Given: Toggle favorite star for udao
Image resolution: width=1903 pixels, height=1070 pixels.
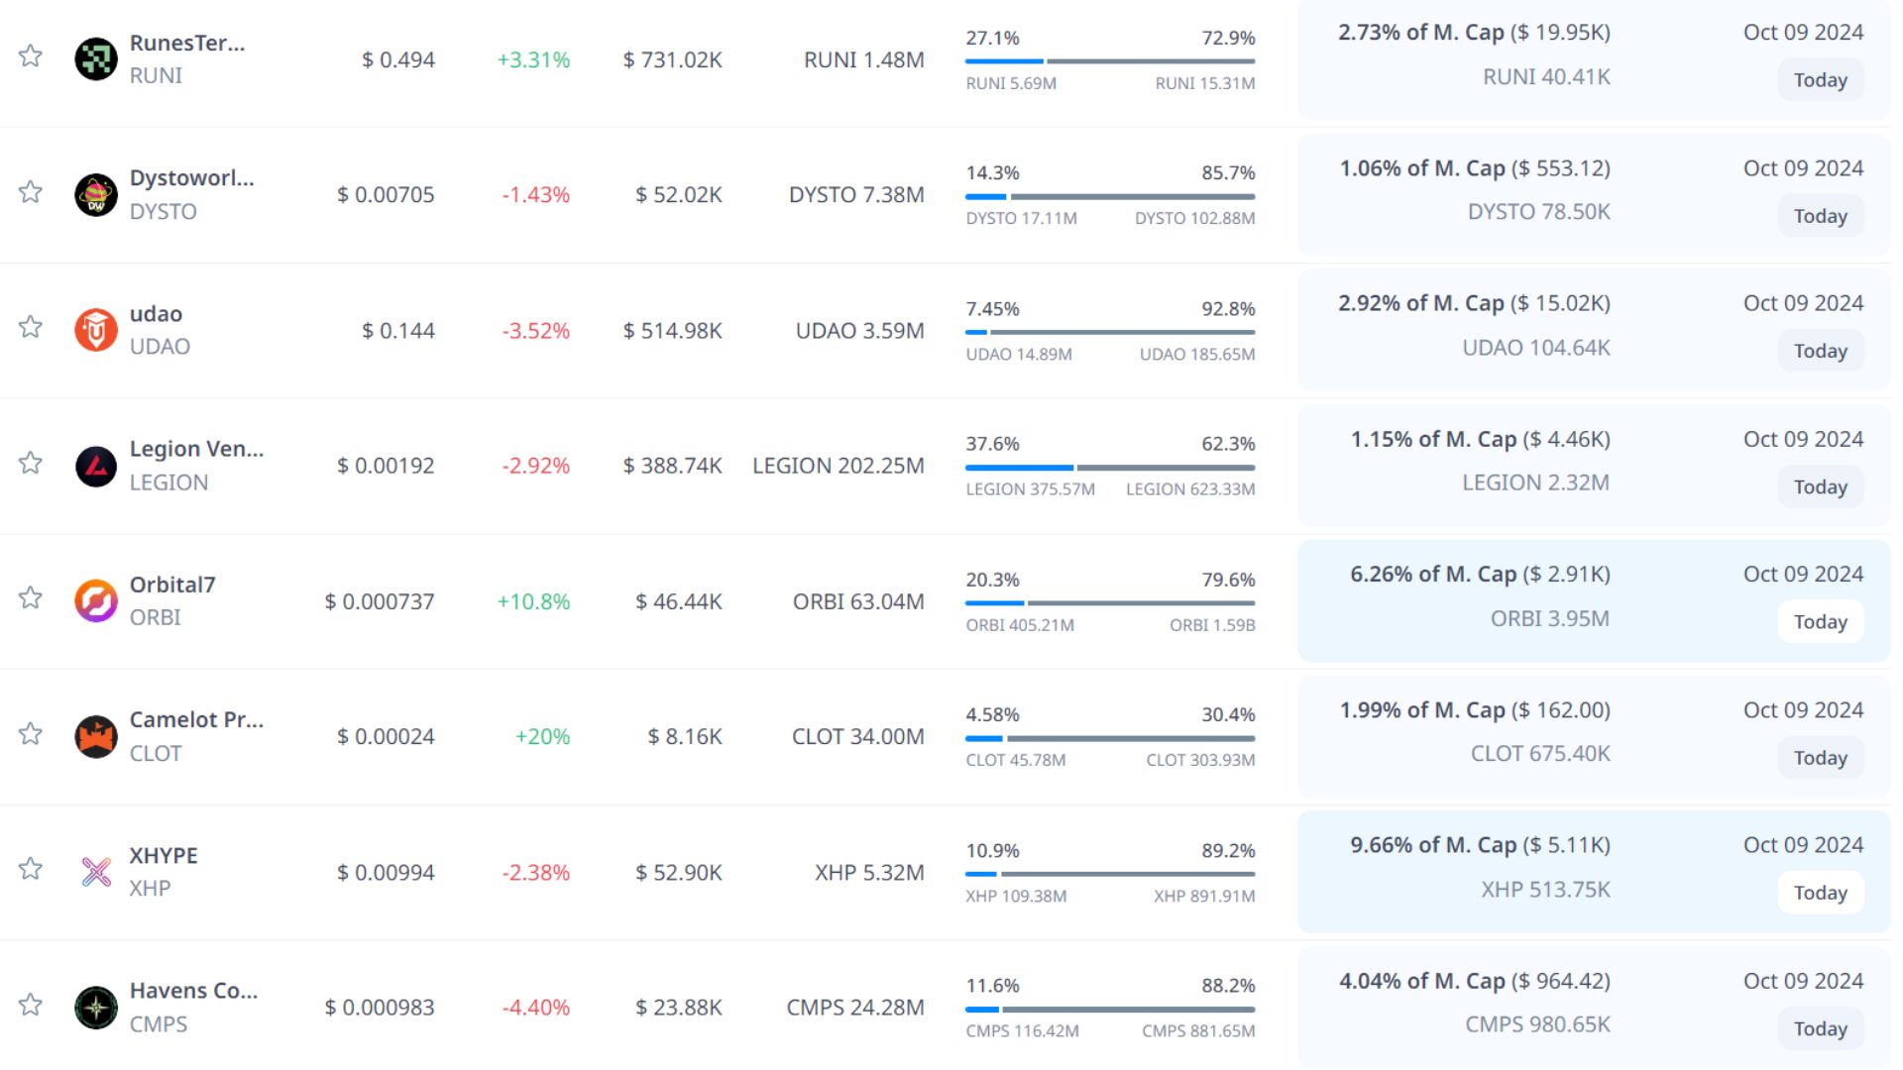Looking at the screenshot, I should pos(31,327).
